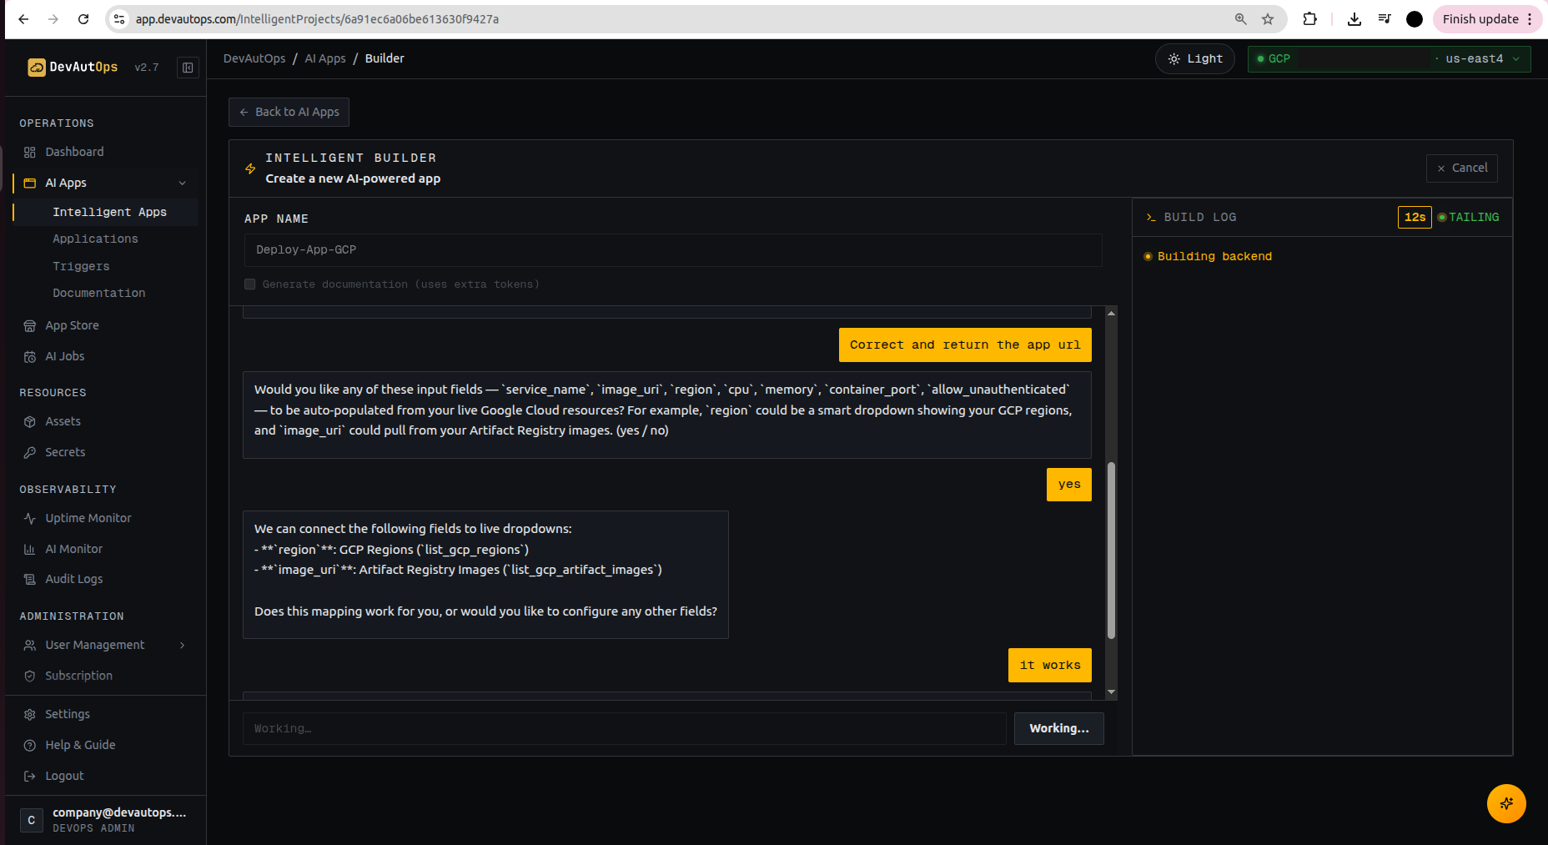Open the browser downloads icon

point(1354,19)
